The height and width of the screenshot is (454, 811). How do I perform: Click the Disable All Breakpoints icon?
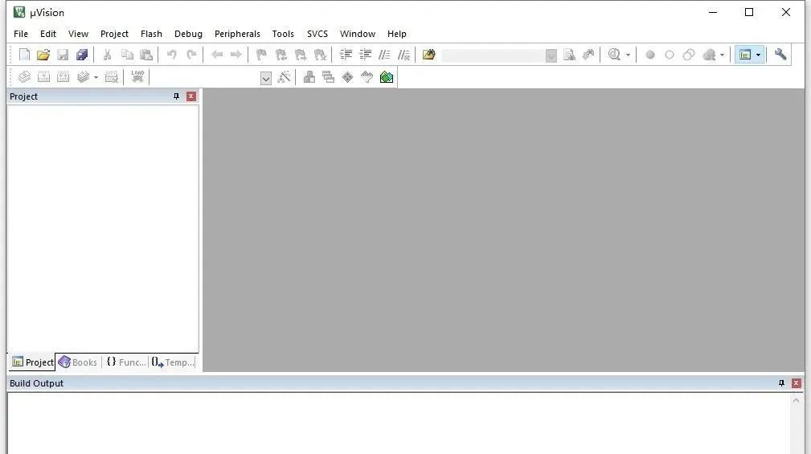688,55
